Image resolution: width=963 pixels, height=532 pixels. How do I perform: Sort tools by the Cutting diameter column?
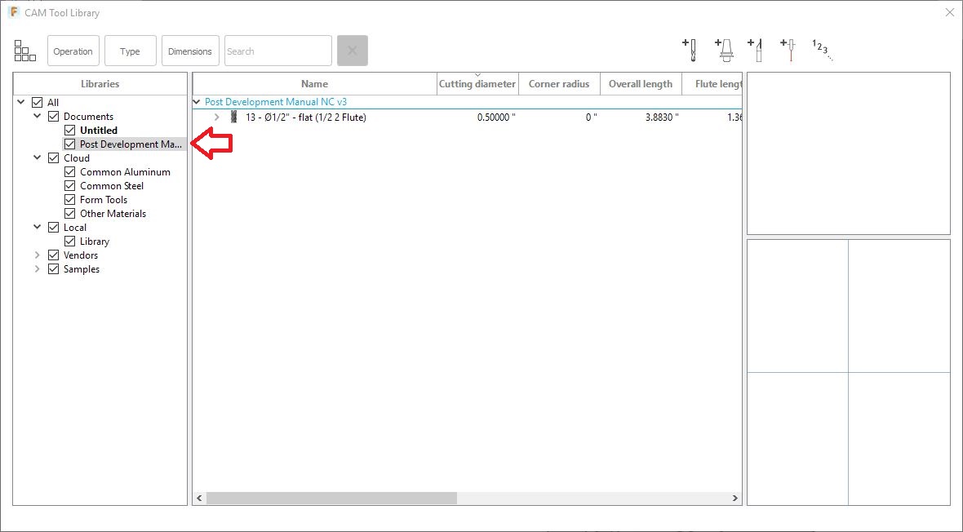tap(477, 83)
